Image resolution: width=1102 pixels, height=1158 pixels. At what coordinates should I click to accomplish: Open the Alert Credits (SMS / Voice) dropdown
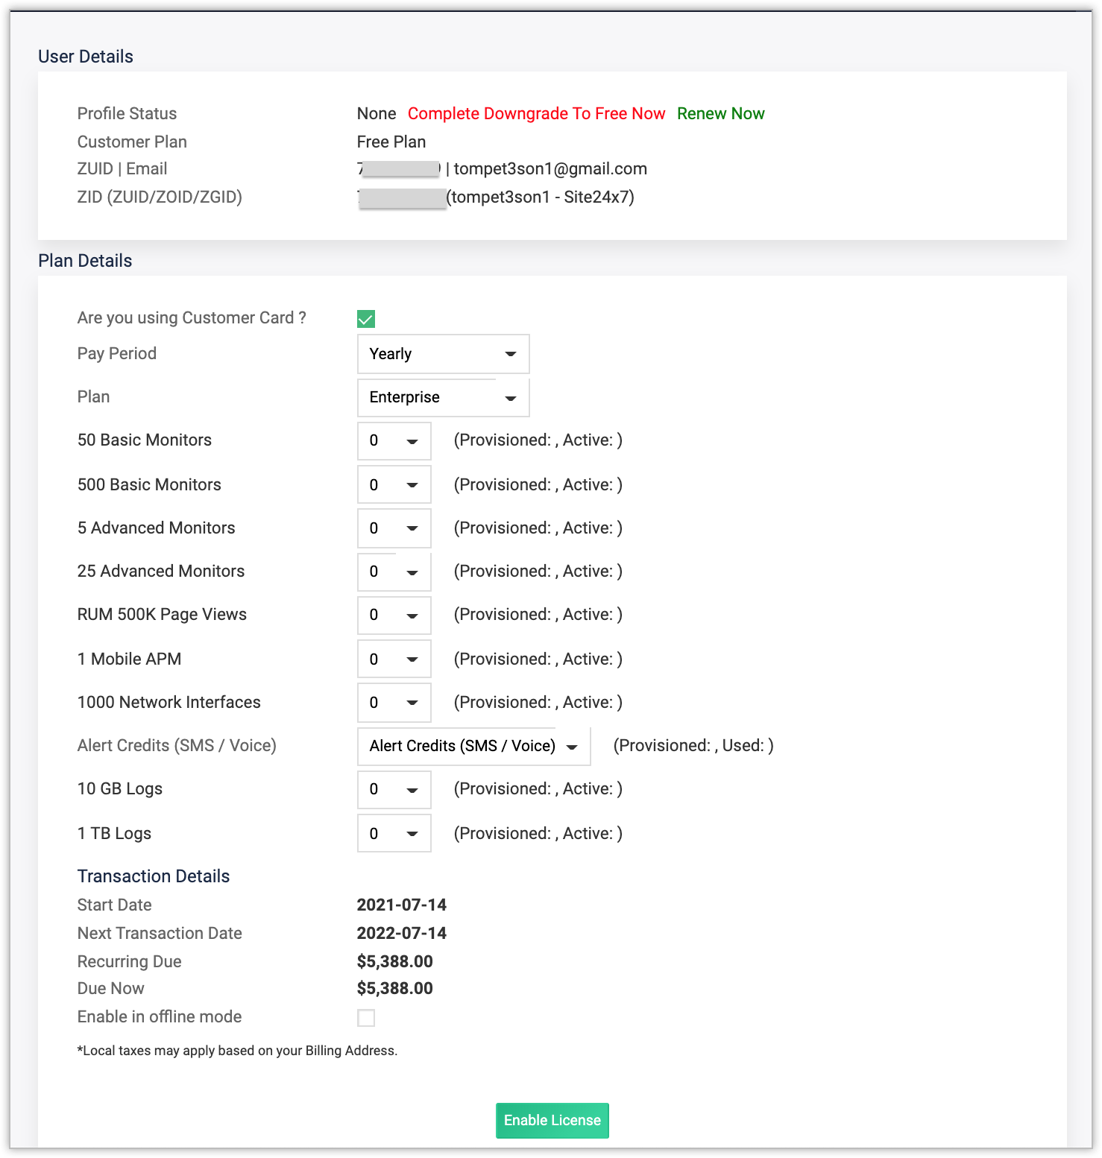pos(473,746)
